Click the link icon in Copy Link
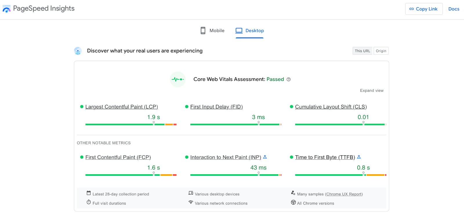This screenshot has height=216, width=464. (412, 9)
